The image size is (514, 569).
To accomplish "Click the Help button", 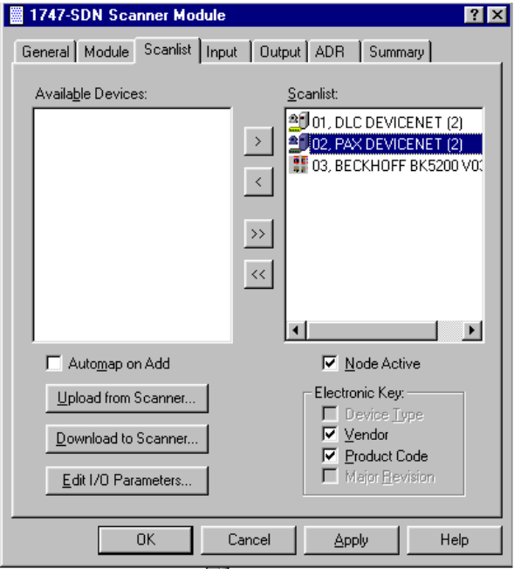I will (x=455, y=539).
